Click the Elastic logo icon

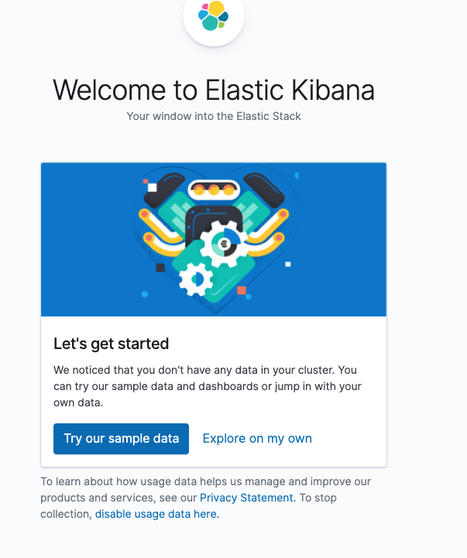tap(213, 15)
